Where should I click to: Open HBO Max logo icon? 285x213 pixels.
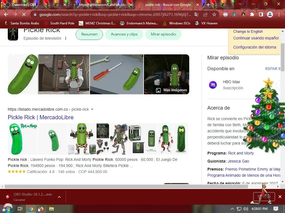213,85
